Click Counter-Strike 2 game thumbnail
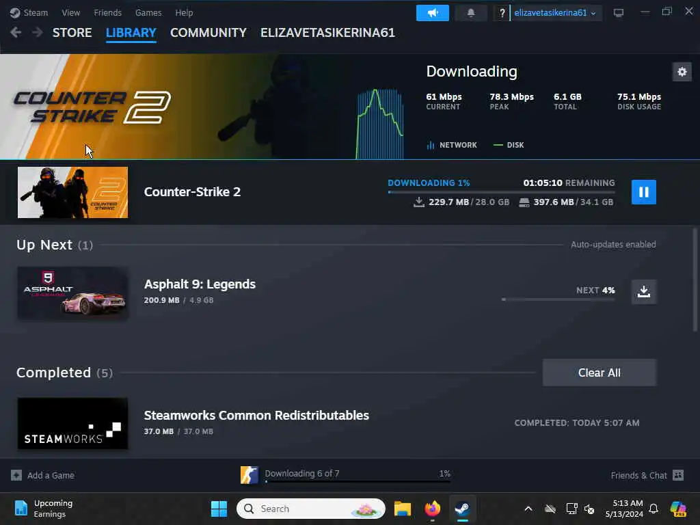 72,192
